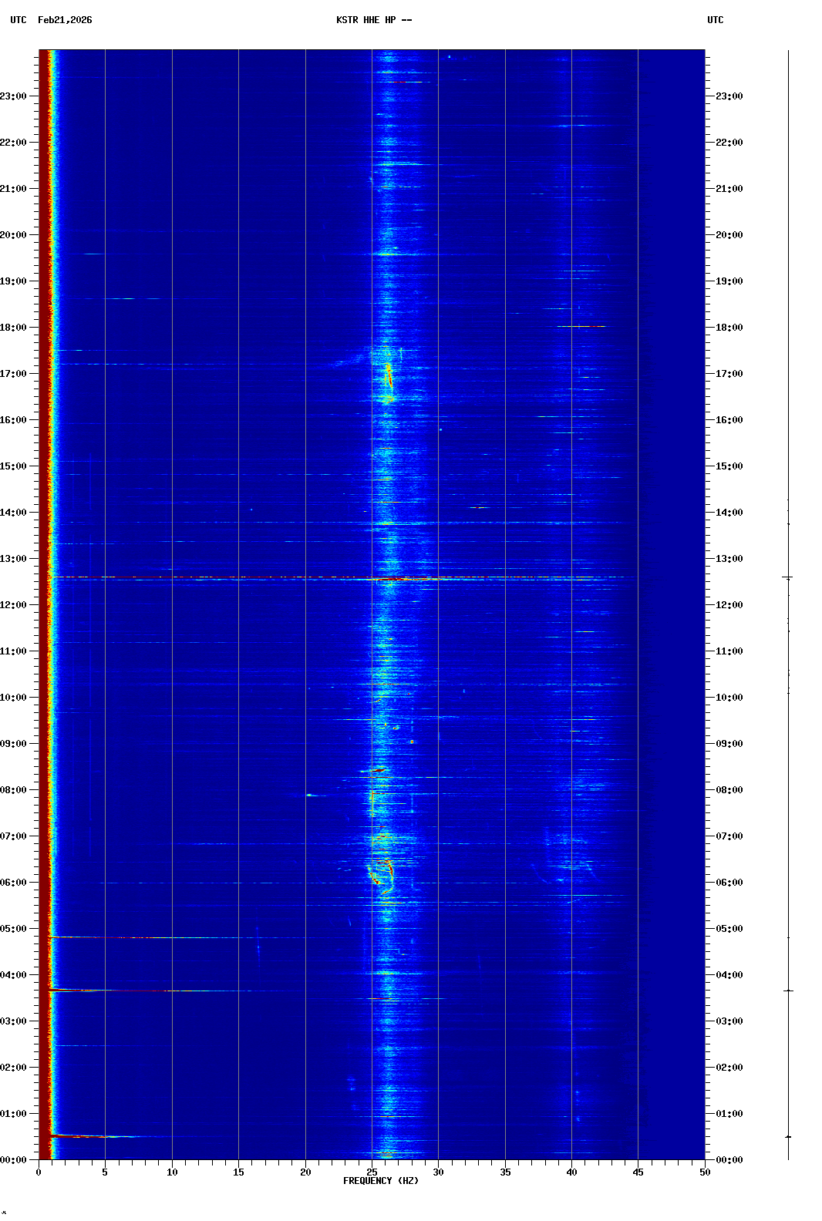This screenshot has height=1221, width=822.
Task: Click the left-axis "03:00" time label
Action: coord(13,1021)
